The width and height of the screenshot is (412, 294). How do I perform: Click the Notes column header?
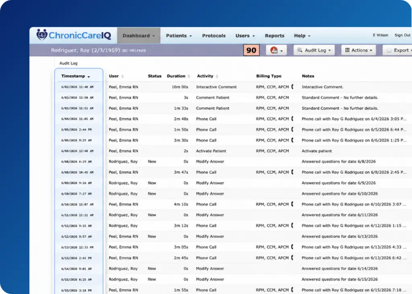point(308,76)
